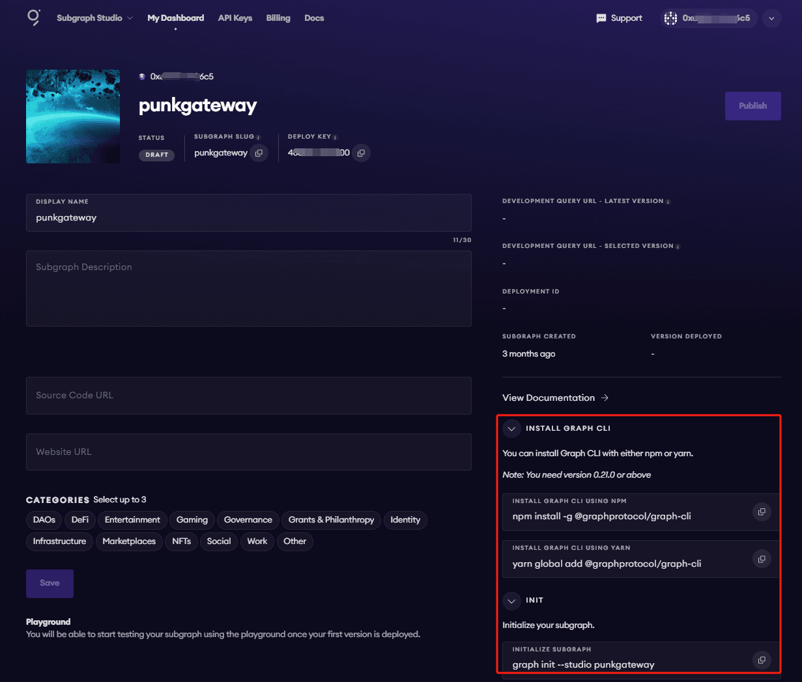Open the Billing page
The height and width of the screenshot is (682, 802).
pos(278,18)
